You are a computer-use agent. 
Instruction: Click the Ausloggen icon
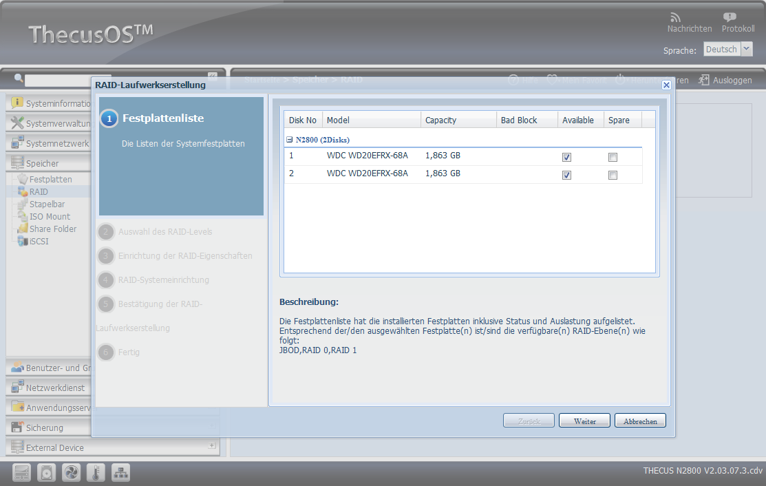pyautogui.click(x=703, y=80)
